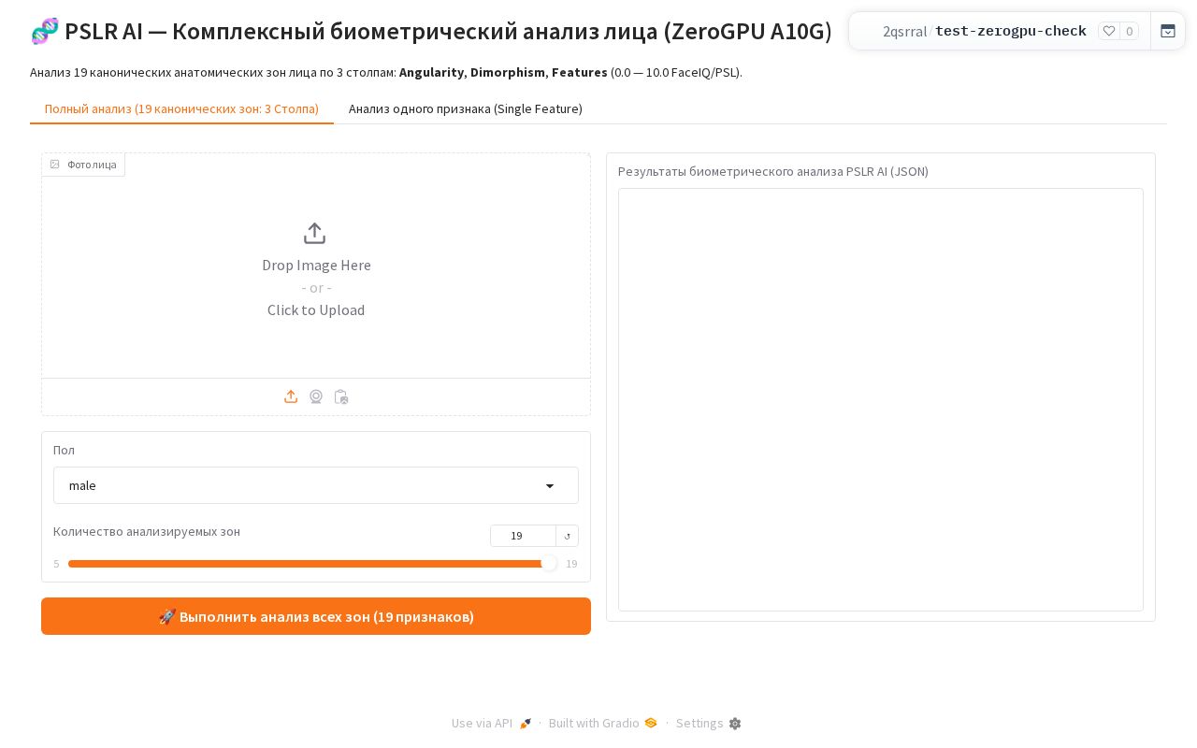The image size is (1197, 748).
Task: Click inside the JSON results output box
Action: 881,399
